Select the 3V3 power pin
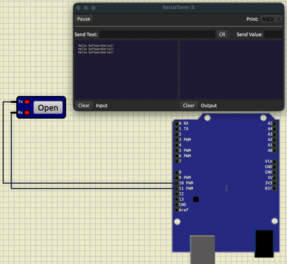 coord(274,183)
